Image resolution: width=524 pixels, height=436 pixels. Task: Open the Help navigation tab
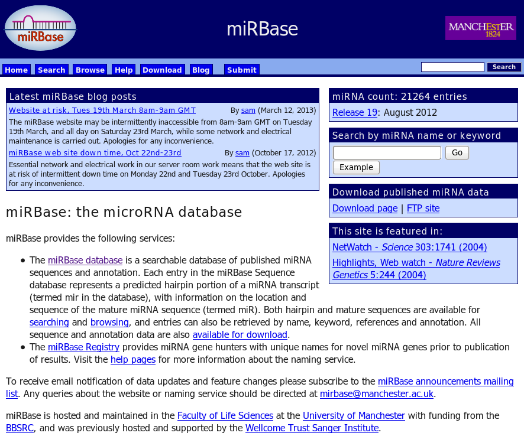[x=124, y=70]
